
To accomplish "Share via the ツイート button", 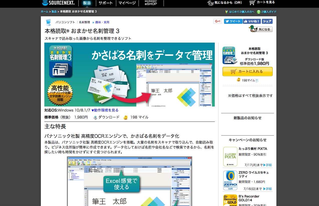I will 233,21.
